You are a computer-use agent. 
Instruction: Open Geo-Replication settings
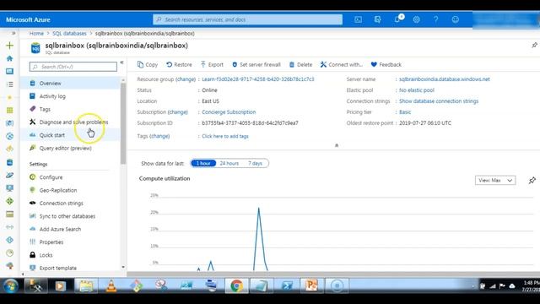tap(70, 190)
